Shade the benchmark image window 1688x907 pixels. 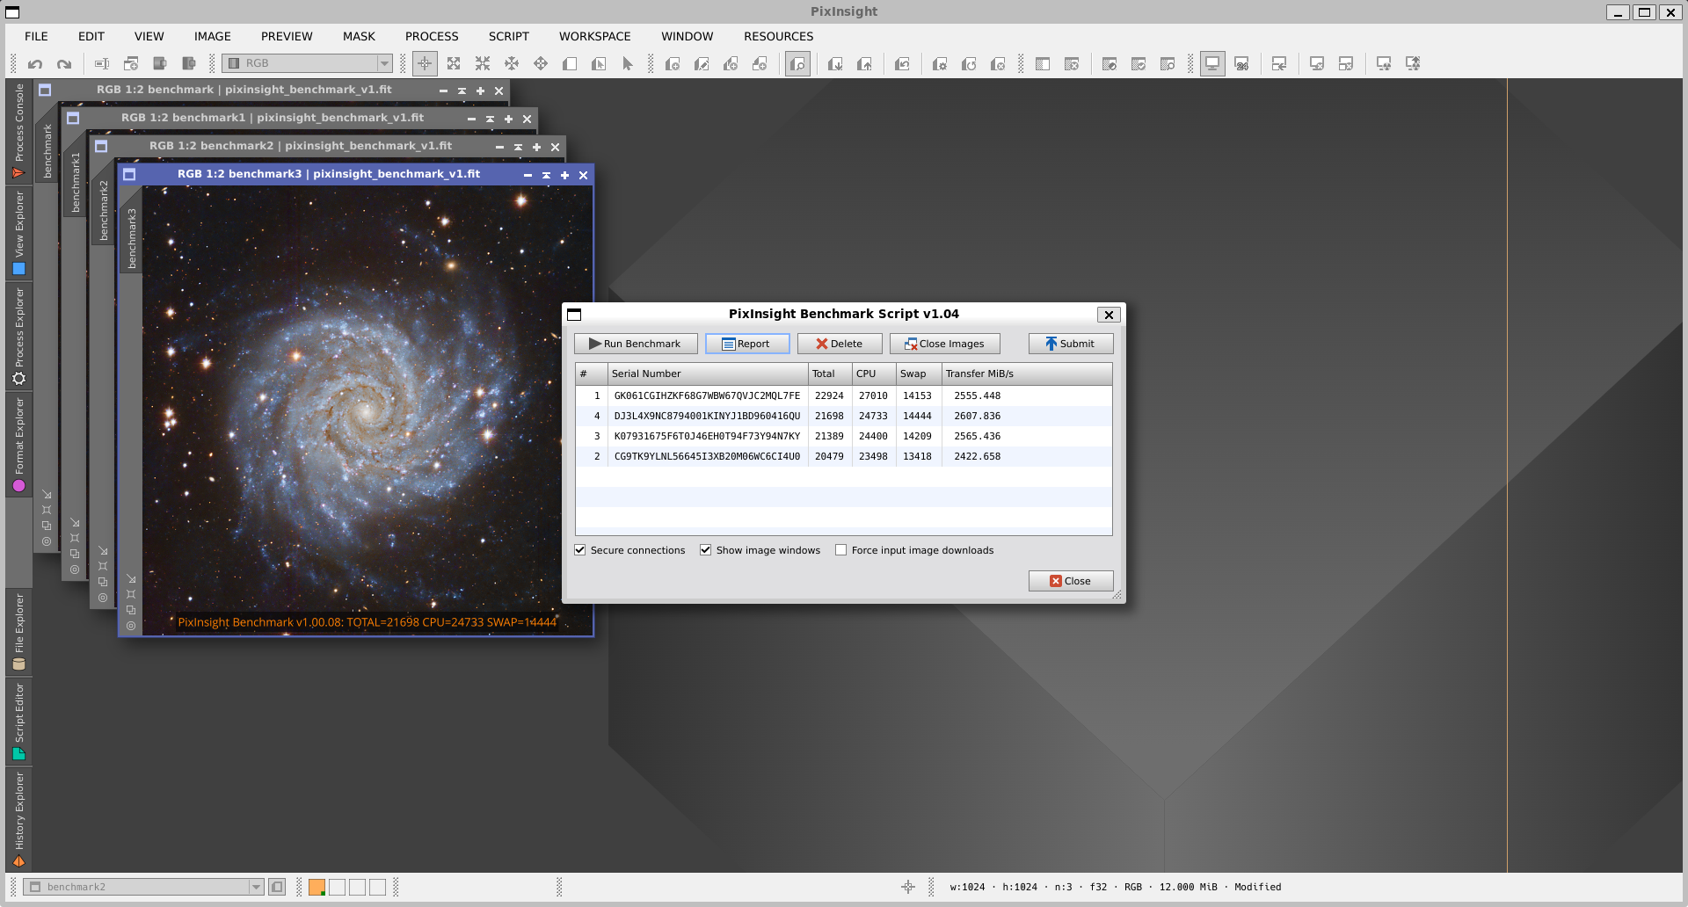click(x=462, y=91)
